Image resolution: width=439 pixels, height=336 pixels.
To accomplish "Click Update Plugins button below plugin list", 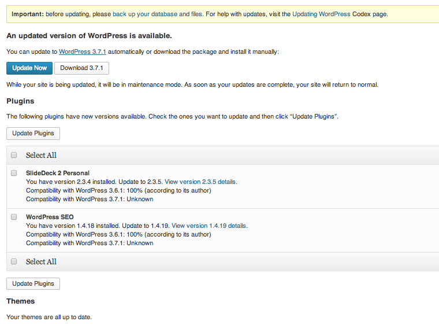I will tap(33, 283).
